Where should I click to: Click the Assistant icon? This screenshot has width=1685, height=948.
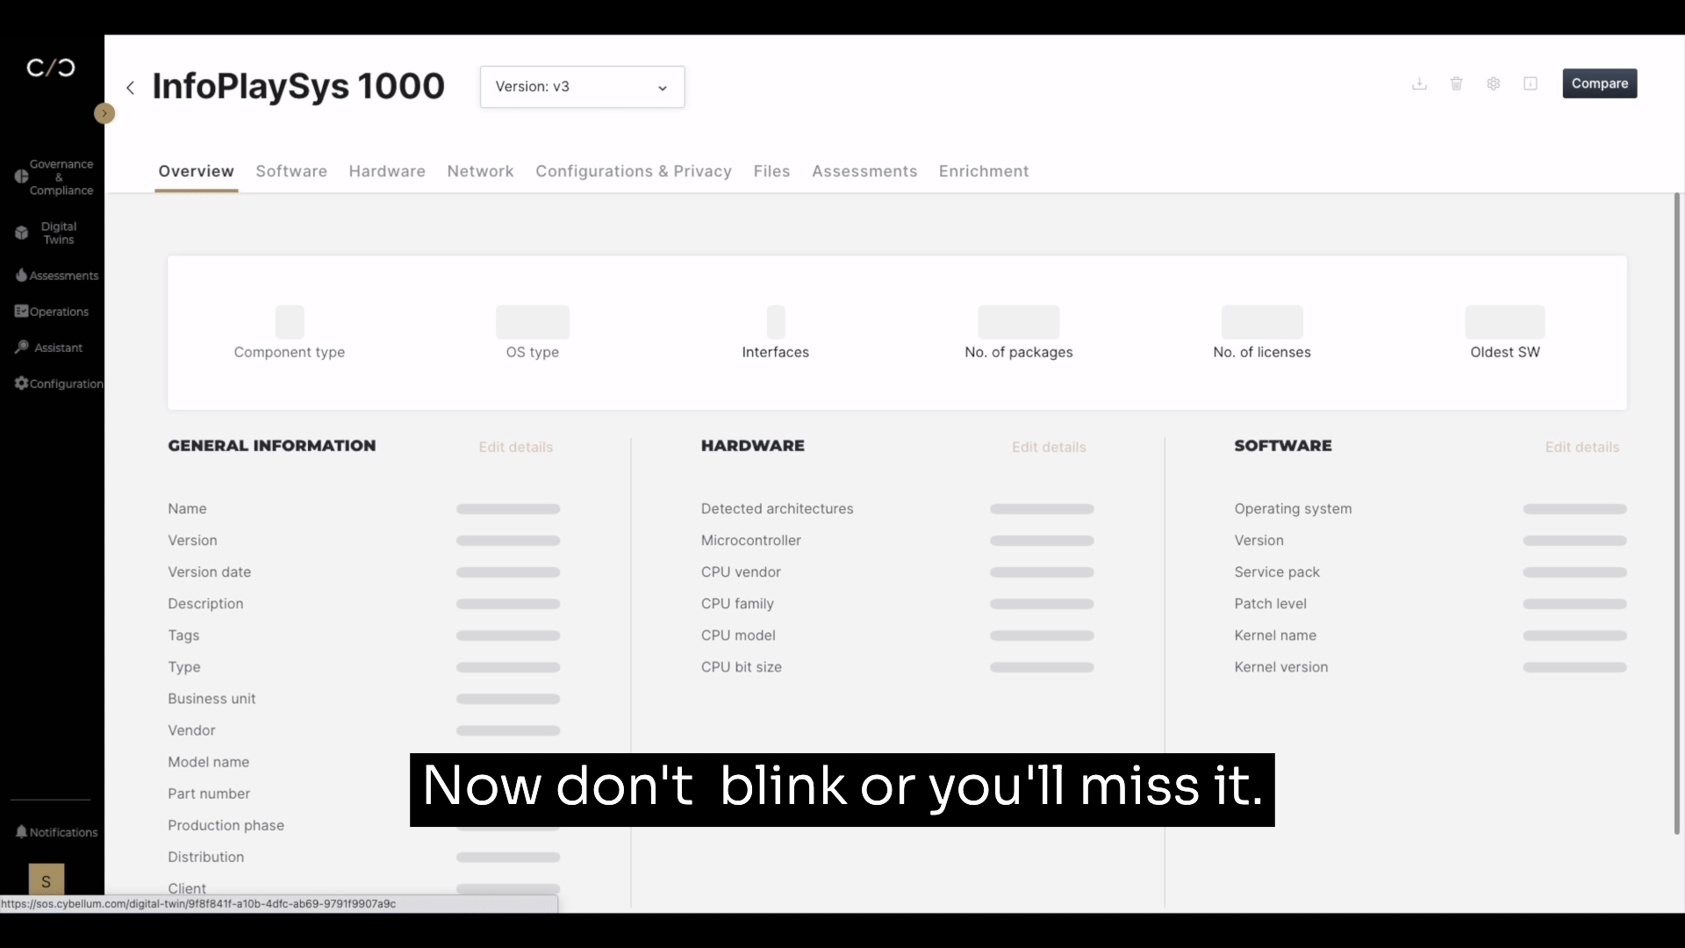[x=21, y=346]
